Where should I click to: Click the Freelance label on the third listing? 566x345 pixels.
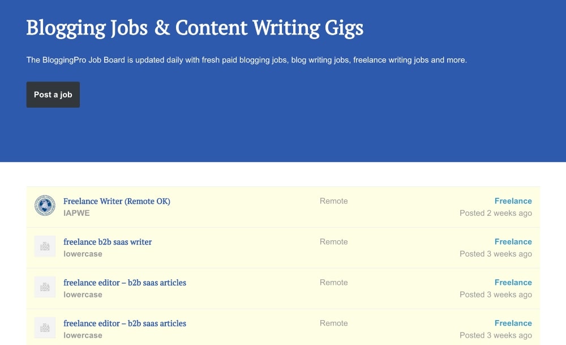click(513, 282)
